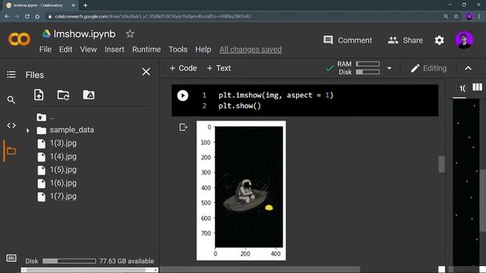Click the Comment button
Screen dimensions: 486x273
click(x=348, y=40)
